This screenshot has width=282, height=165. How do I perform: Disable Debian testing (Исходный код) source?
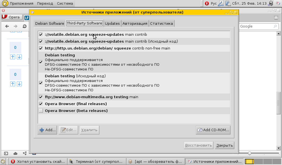pyautogui.click(x=41, y=83)
